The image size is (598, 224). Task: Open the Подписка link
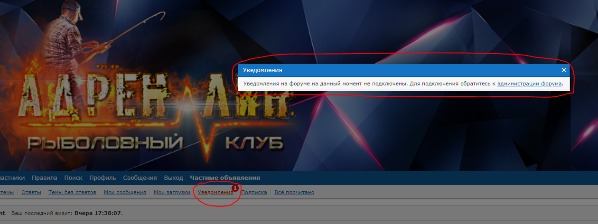(x=254, y=192)
